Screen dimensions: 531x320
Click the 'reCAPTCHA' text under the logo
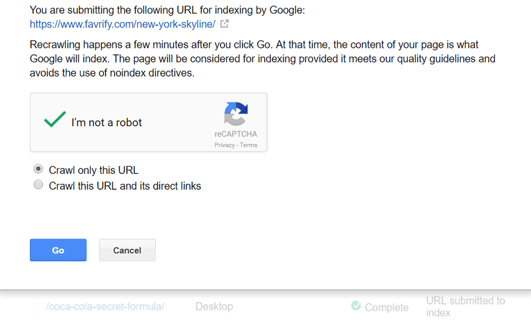tap(235, 134)
